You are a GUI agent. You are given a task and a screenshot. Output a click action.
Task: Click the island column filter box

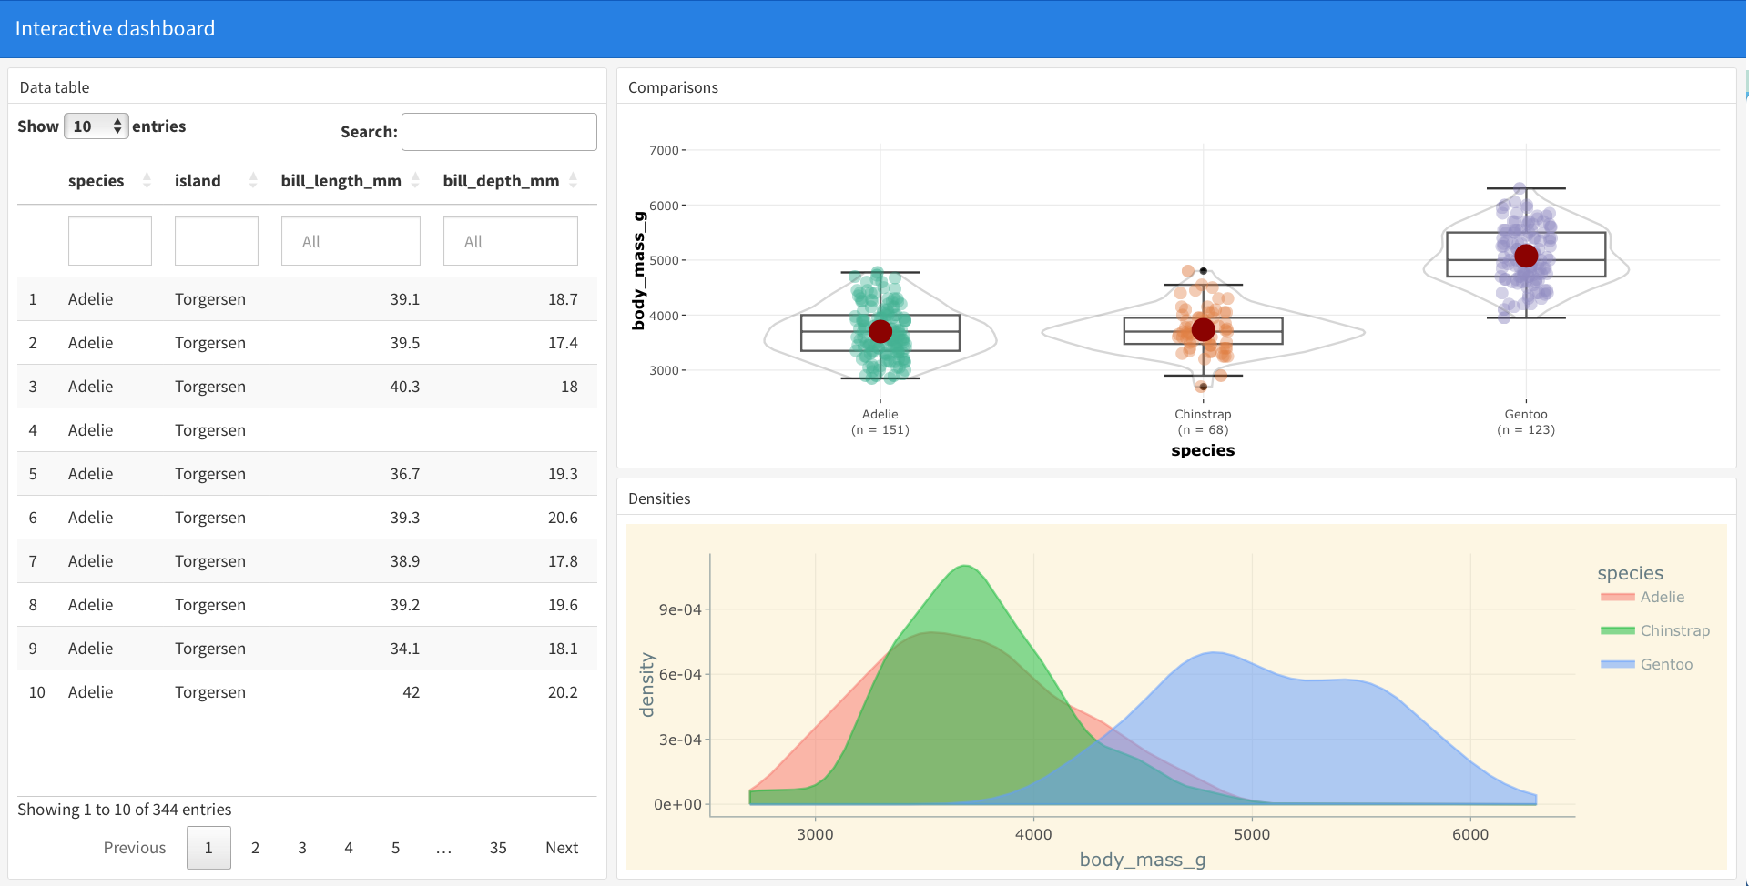pos(217,241)
